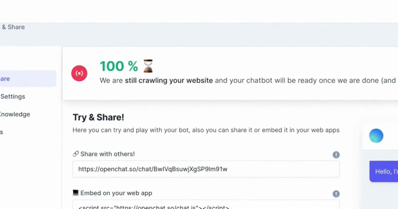Click the info icon for Embed on web app
Image resolution: width=398 pixels, height=209 pixels.
(336, 194)
